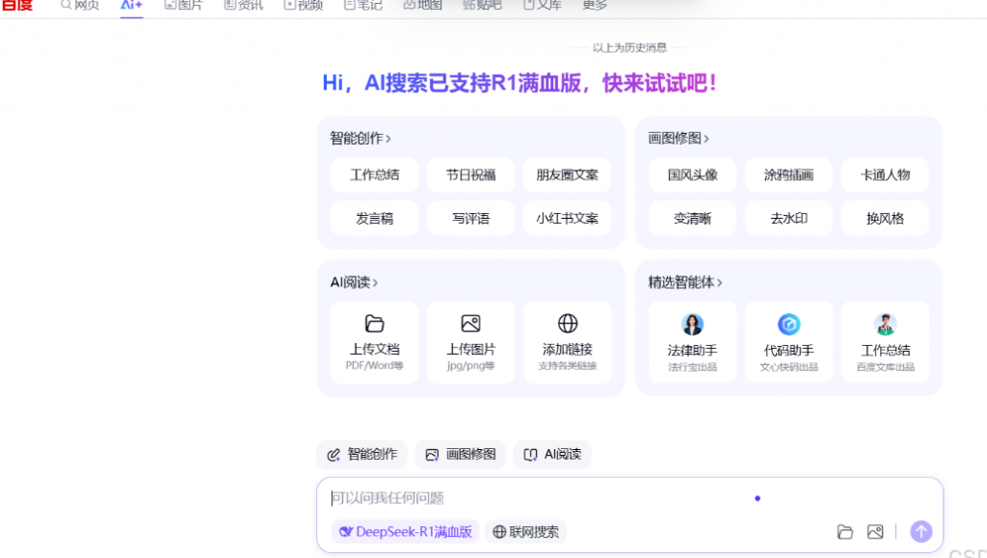Click the purple send arrow button
Viewport: 987px width, 558px height.
(920, 532)
